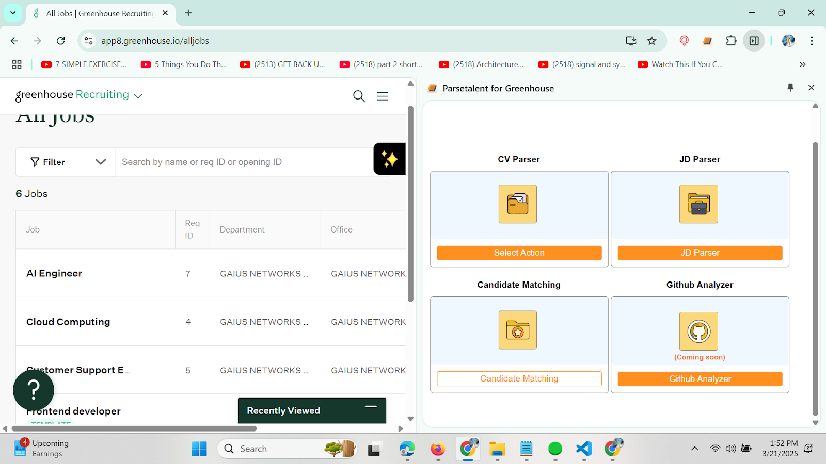This screenshot has height=464, width=826.
Task: Toggle the browser side panel button
Action: 754,41
